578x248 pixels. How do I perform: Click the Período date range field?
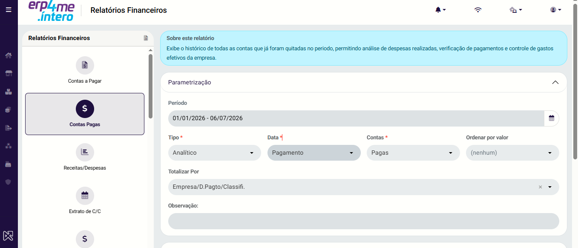[x=356, y=118]
